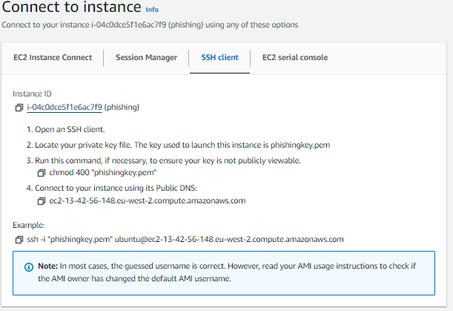Copy the chmod 400 command
453x311 pixels.
coord(42,172)
